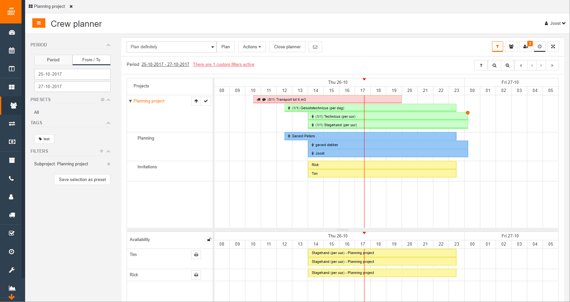
Task: Open the dashboard gauge icon in sidebar
Action: [x=12, y=32]
